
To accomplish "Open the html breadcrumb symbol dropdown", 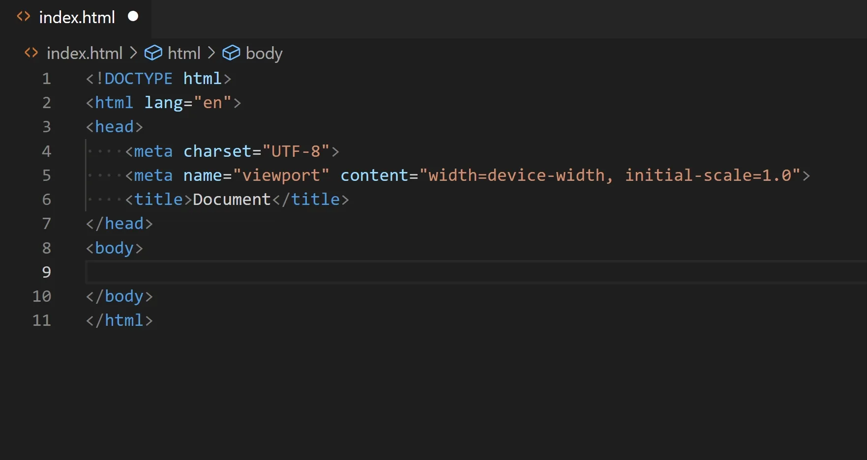I will (184, 53).
